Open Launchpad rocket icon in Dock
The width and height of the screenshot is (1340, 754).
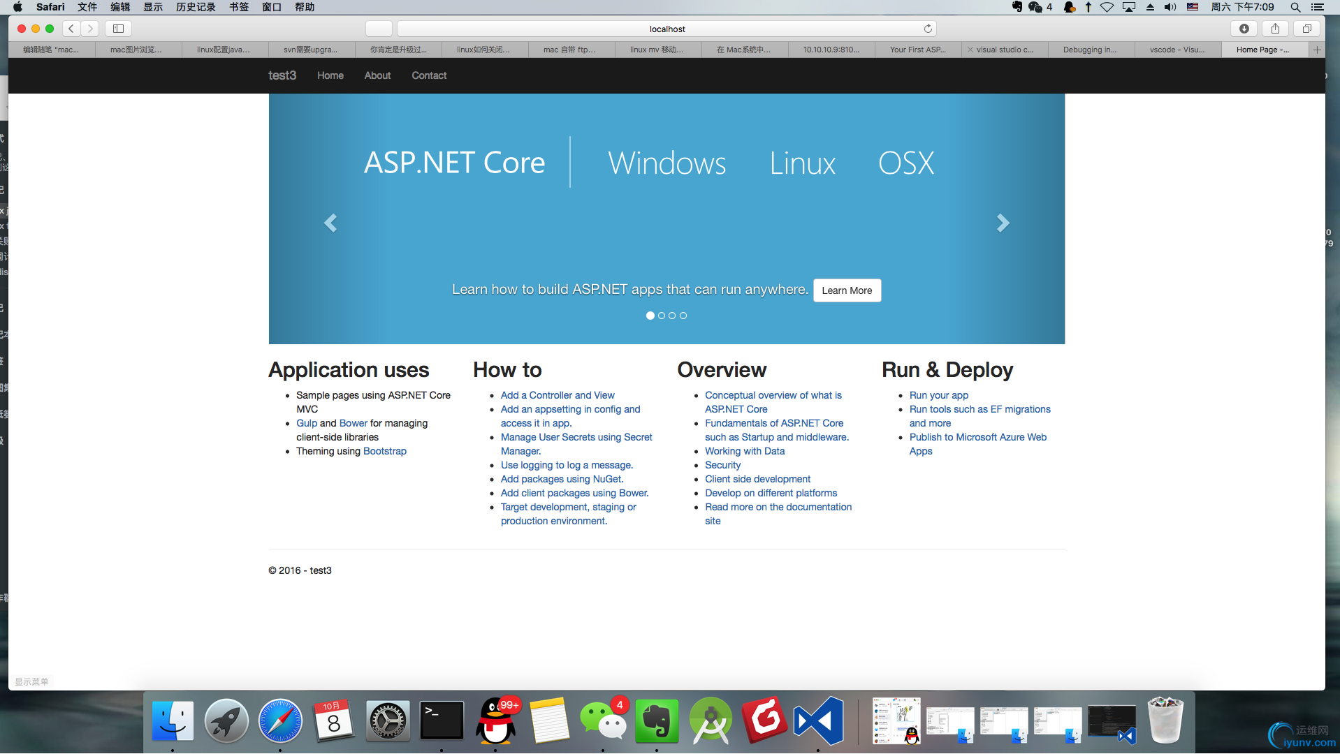226,720
